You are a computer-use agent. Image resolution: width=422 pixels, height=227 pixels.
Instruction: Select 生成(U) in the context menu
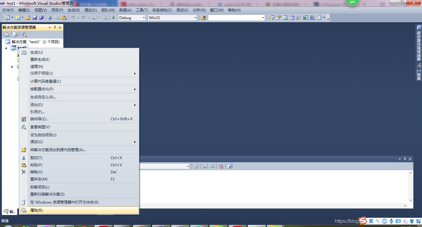(x=79, y=52)
